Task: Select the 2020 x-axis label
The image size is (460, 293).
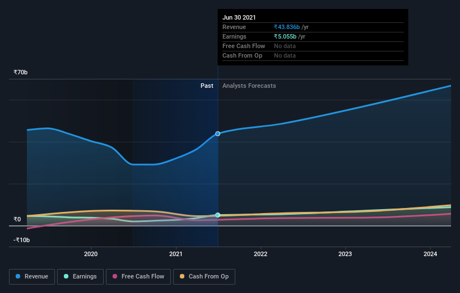Action: click(x=91, y=254)
